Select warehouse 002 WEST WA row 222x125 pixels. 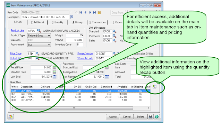(81, 97)
